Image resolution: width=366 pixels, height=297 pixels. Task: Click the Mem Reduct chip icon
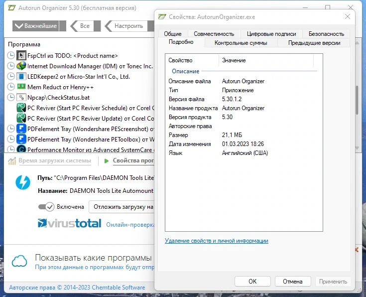21,87
